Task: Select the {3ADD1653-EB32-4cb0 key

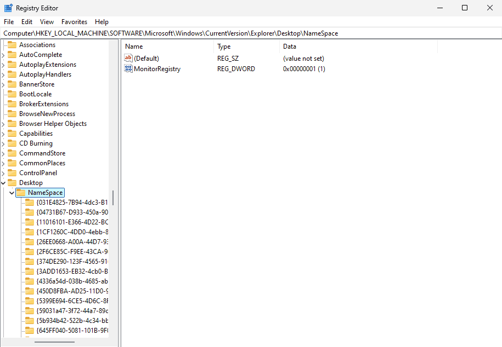Action: [x=72, y=271]
